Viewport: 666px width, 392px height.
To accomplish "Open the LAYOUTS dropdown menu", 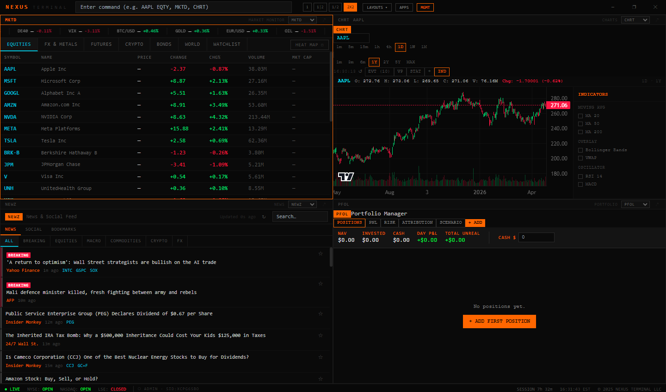I will click(377, 7).
